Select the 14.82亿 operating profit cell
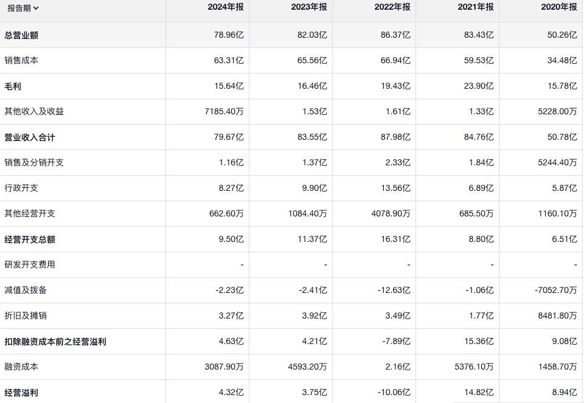 [x=479, y=393]
